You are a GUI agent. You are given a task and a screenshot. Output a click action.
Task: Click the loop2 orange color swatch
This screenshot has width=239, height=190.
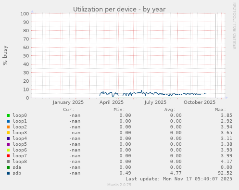8,127
